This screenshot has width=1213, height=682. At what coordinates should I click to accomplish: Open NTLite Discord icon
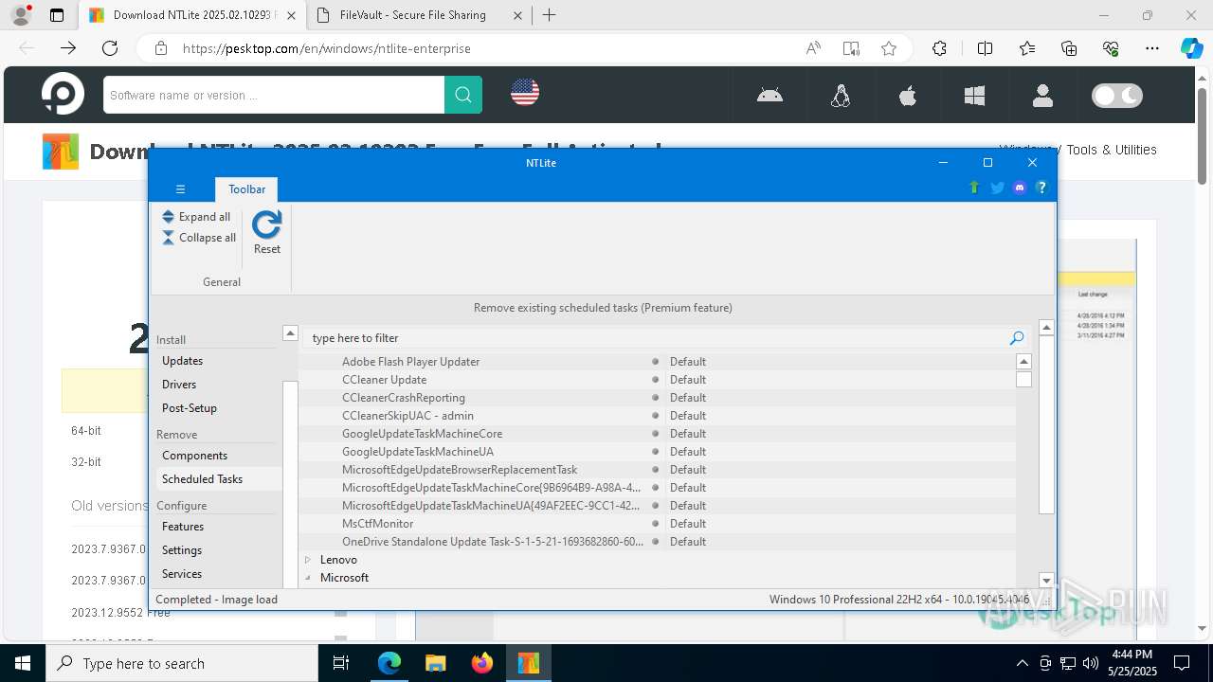(x=1020, y=188)
